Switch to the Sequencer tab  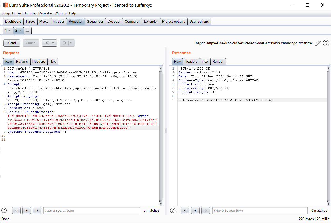[95, 22]
